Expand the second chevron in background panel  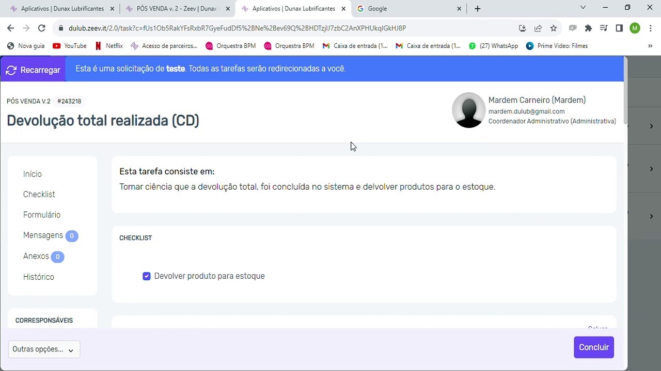pyautogui.click(x=651, y=169)
